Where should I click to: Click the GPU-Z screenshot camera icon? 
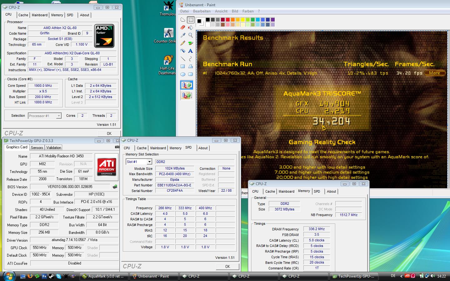(117, 147)
